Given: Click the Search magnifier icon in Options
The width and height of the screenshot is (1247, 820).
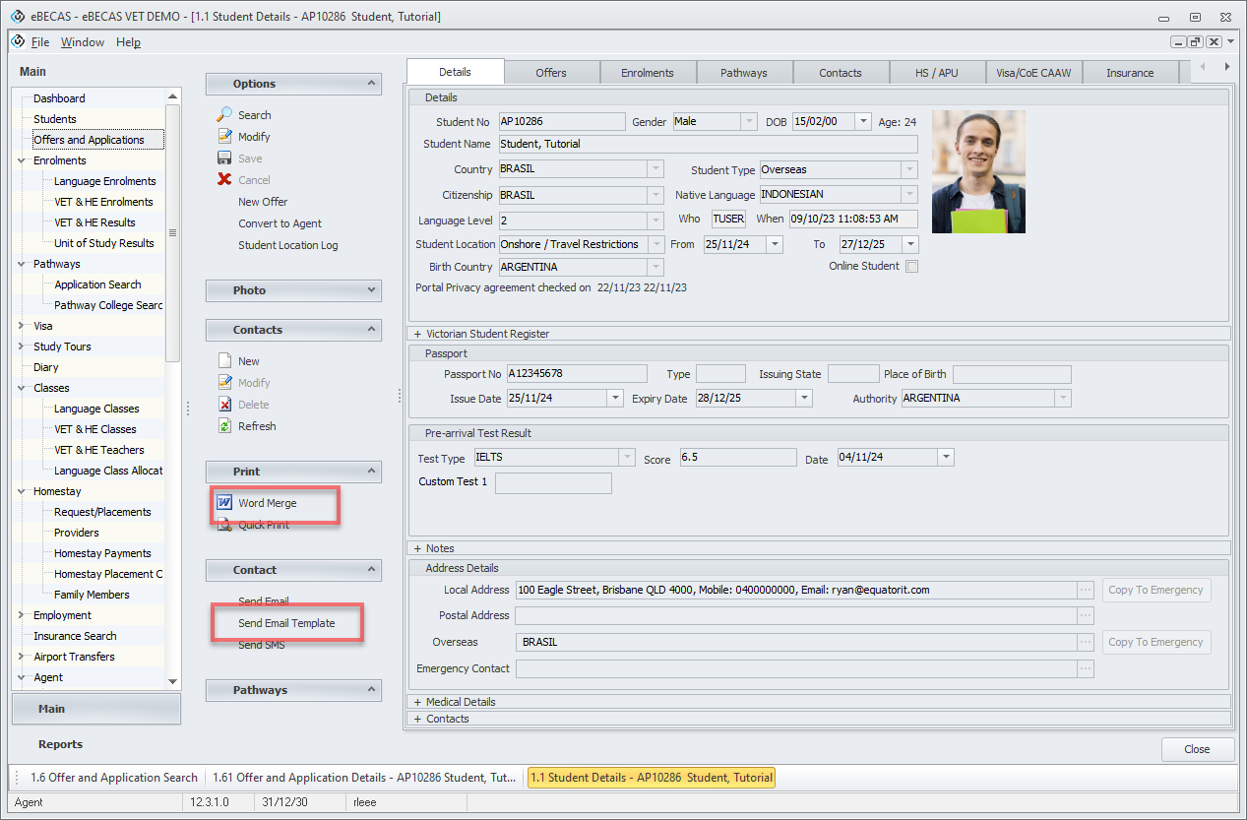Looking at the screenshot, I should (224, 115).
